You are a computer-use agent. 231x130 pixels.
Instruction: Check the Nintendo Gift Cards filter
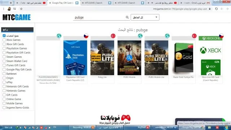click(x=4, y=87)
